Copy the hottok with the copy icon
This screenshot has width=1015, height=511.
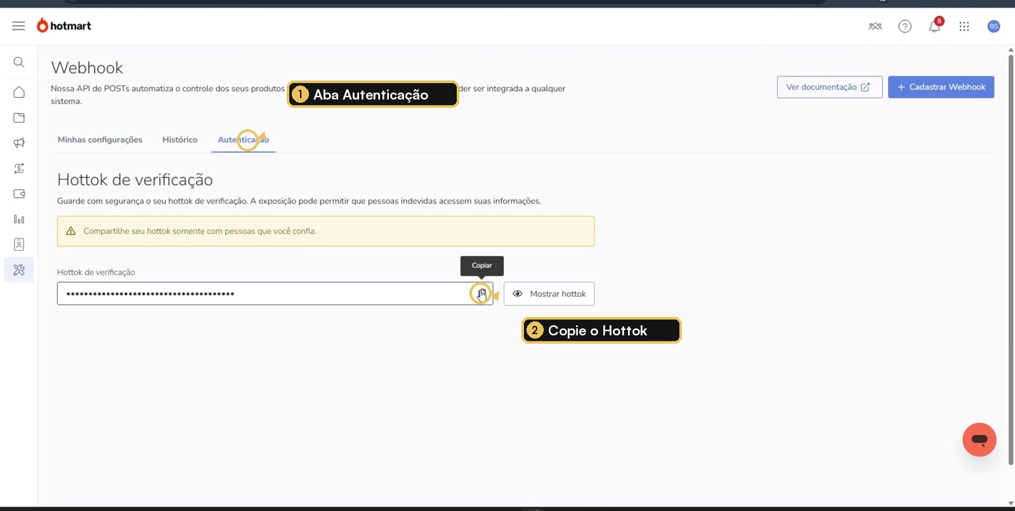(x=482, y=294)
